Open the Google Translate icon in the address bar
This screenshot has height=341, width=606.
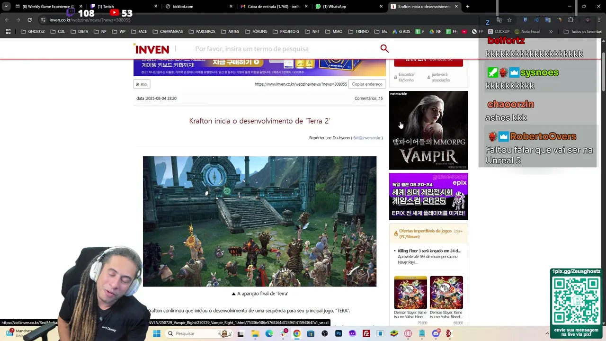499,20
